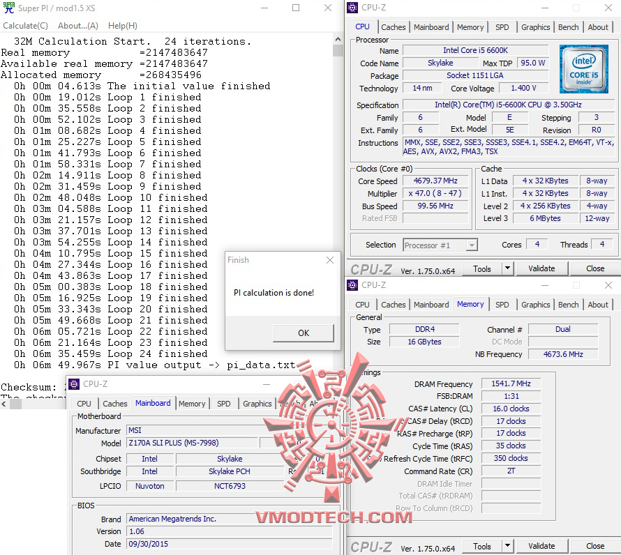Minimize the CPU-Z Mainboard window
Viewport: 621px width, 555px height.
pyautogui.click(x=267, y=384)
